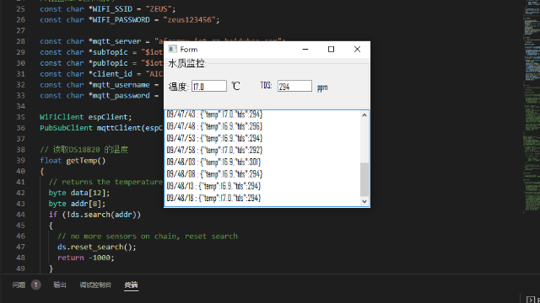Click ds.reset_search() on line 47
Viewport: 540px width, 303px height.
click(97, 247)
